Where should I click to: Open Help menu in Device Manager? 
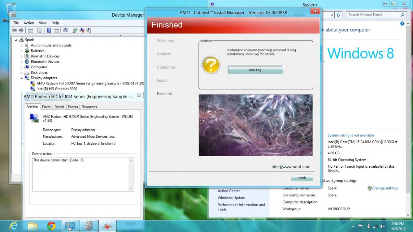(x=55, y=23)
